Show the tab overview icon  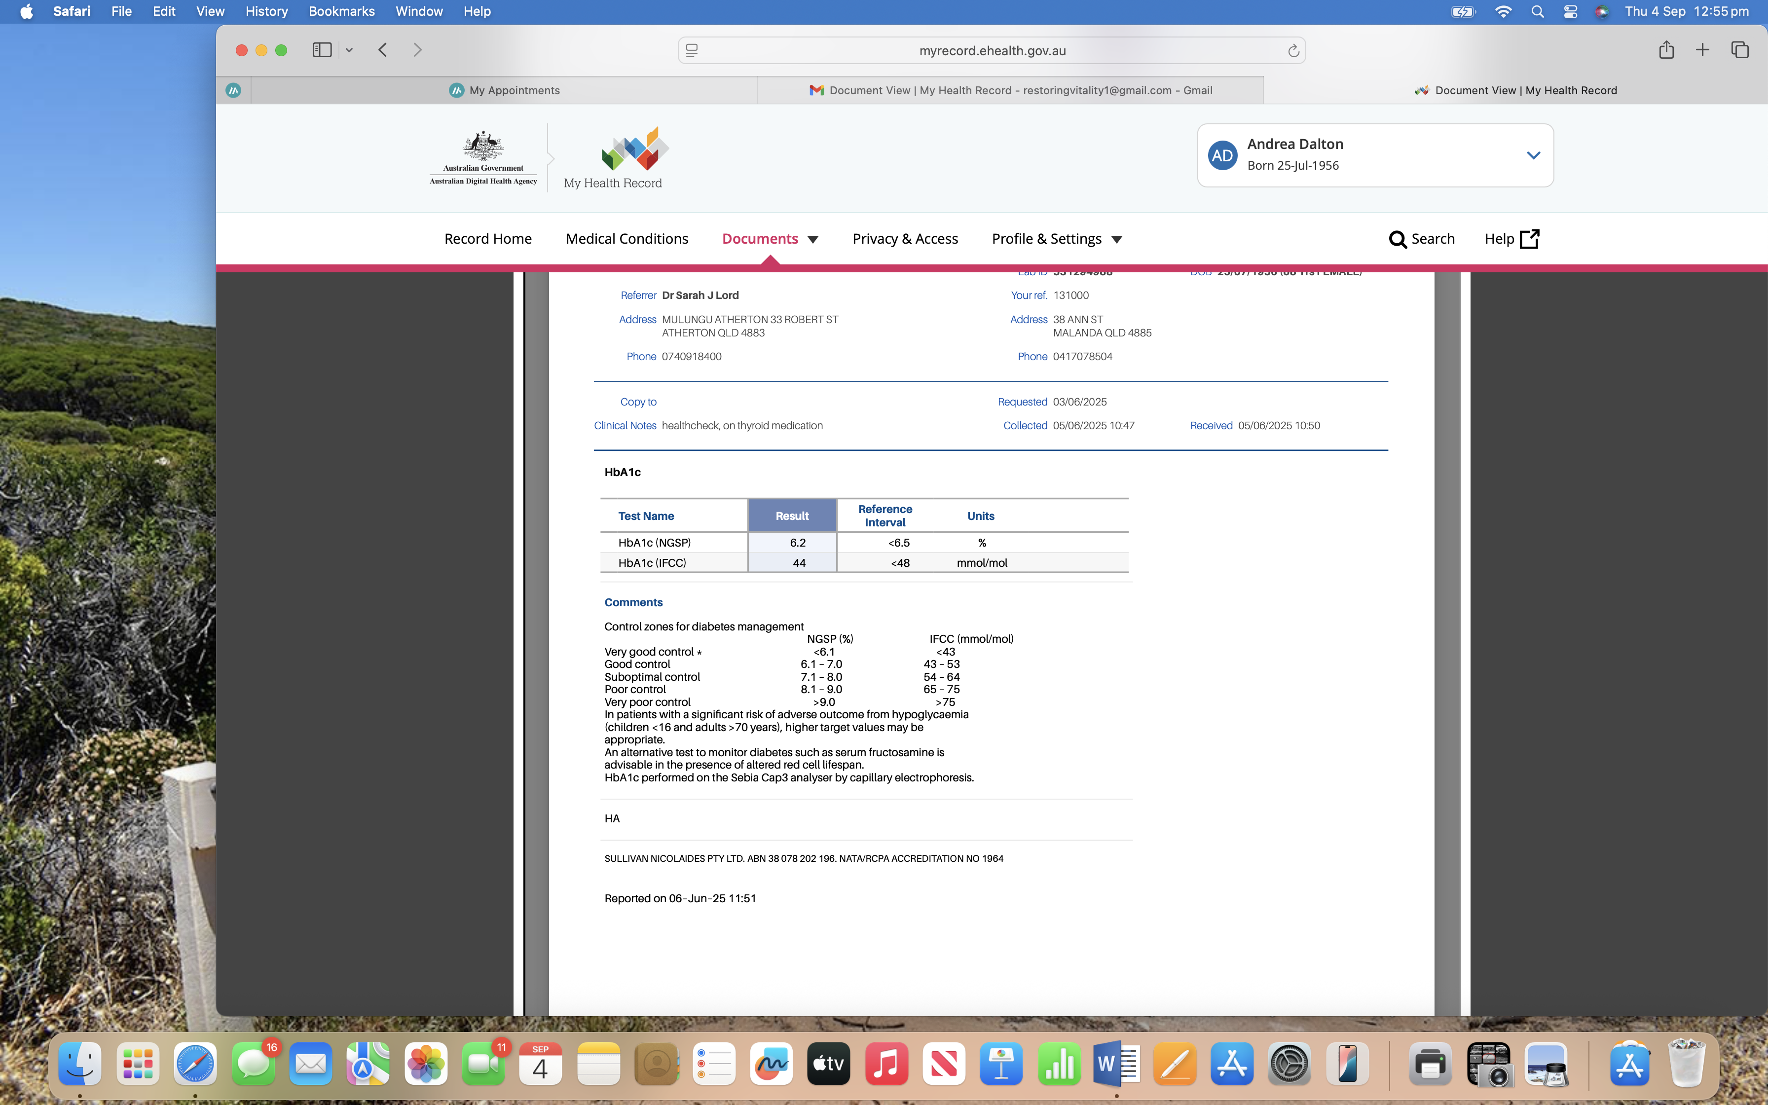(1739, 50)
